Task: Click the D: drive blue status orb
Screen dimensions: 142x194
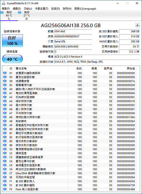Action: point(20,13)
